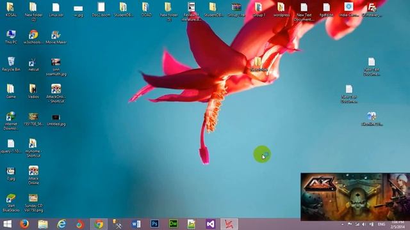The width and height of the screenshot is (410, 230).
Task: Select the Movie Maker shortcut
Action: (56, 37)
